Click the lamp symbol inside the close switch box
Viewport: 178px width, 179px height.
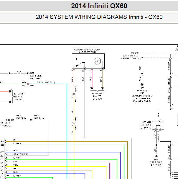point(97,61)
